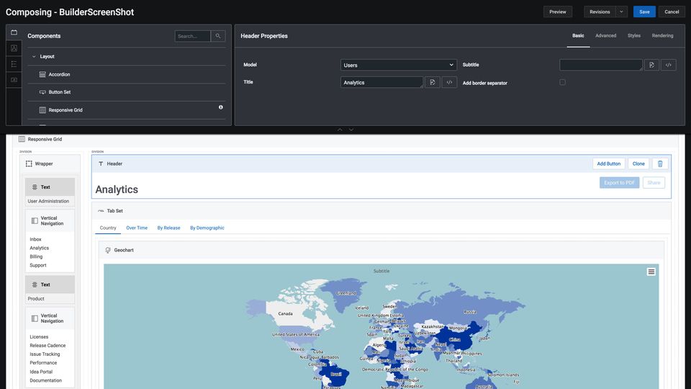Click the trash icon in Header toolbar
This screenshot has width=691, height=389.
(x=661, y=164)
